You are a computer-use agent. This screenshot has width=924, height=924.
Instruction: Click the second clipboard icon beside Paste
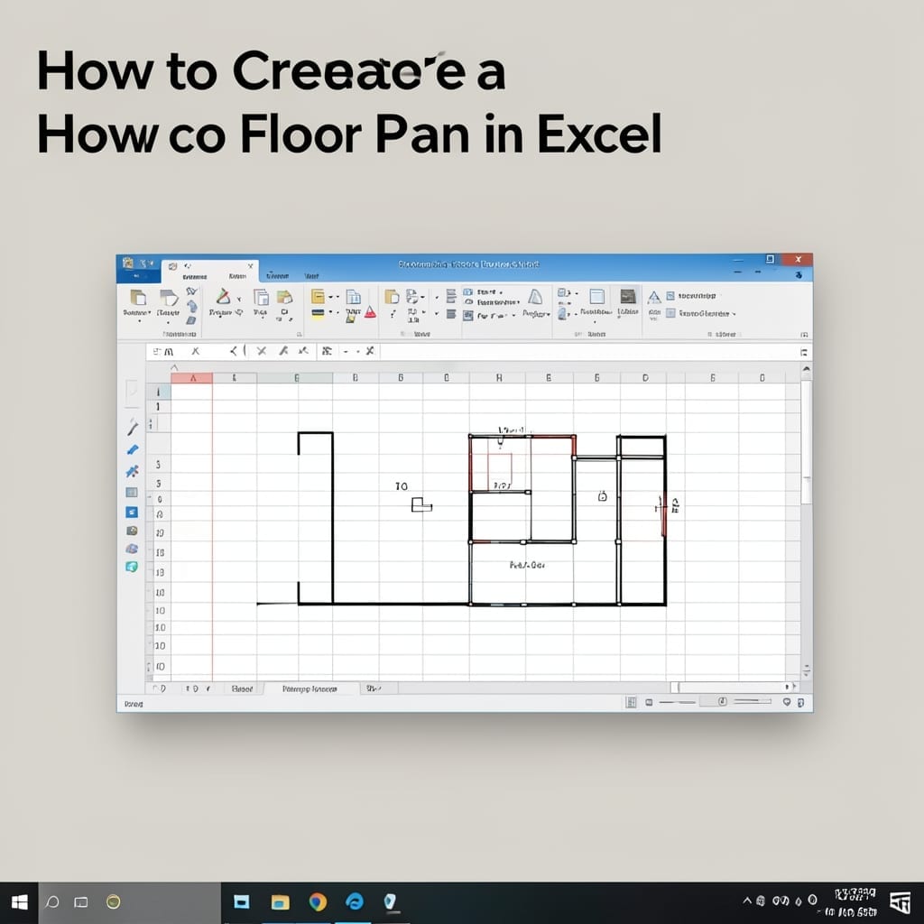click(x=169, y=297)
